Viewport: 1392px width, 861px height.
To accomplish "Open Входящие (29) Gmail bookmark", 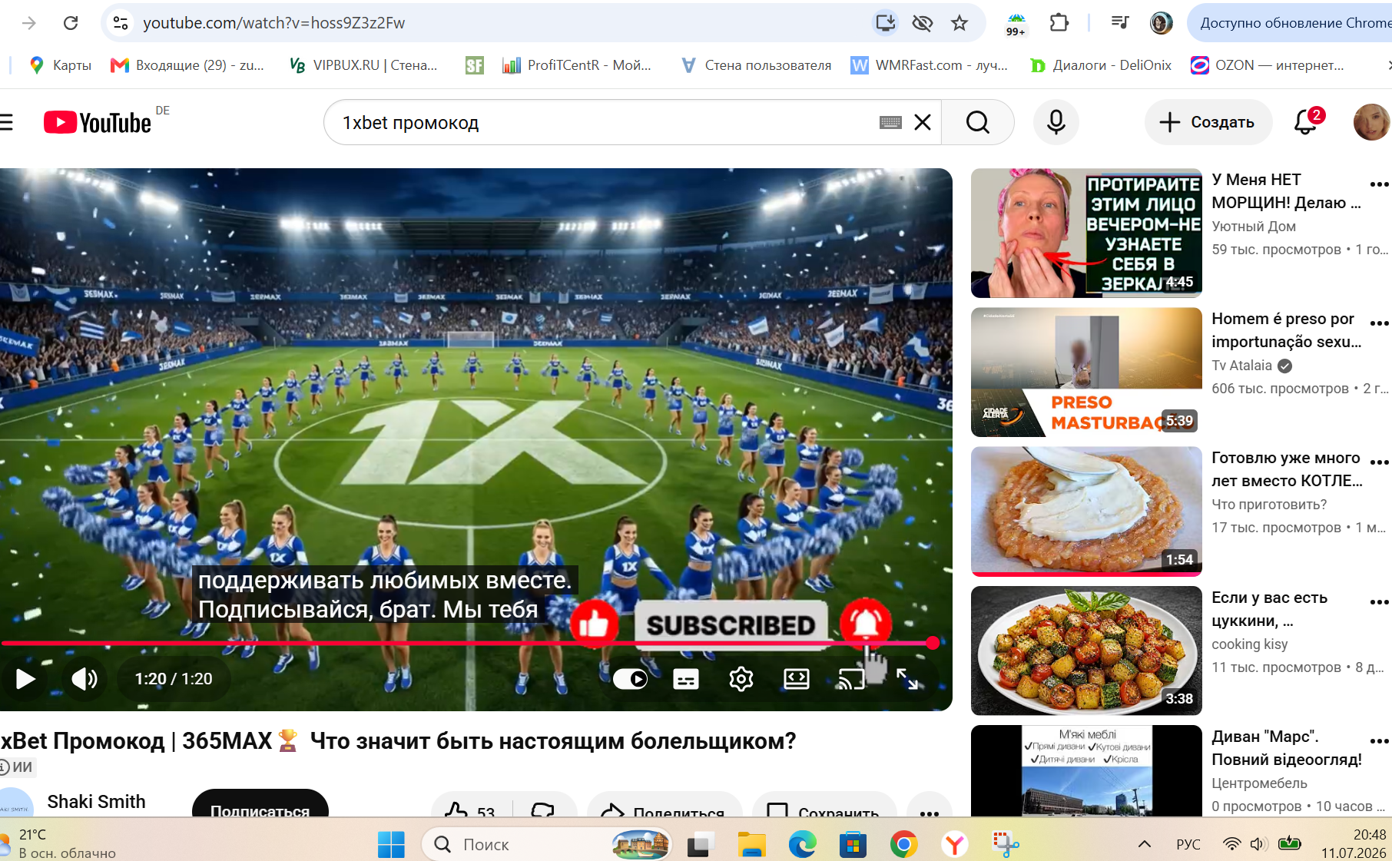I will (187, 65).
